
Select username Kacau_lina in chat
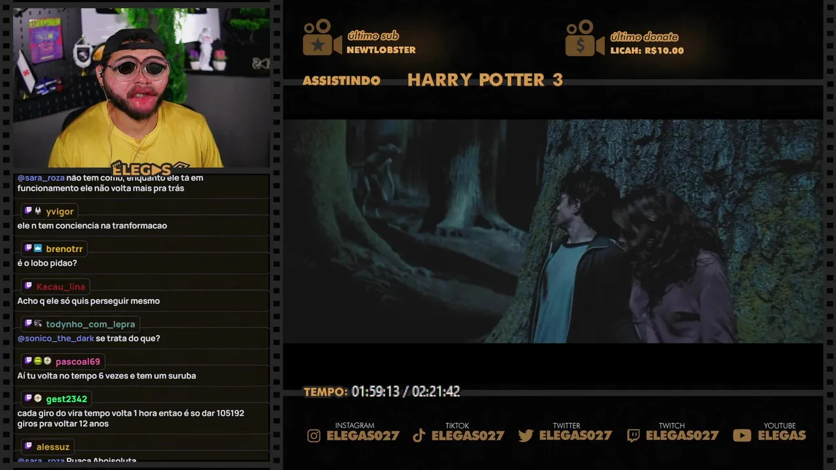click(x=61, y=287)
